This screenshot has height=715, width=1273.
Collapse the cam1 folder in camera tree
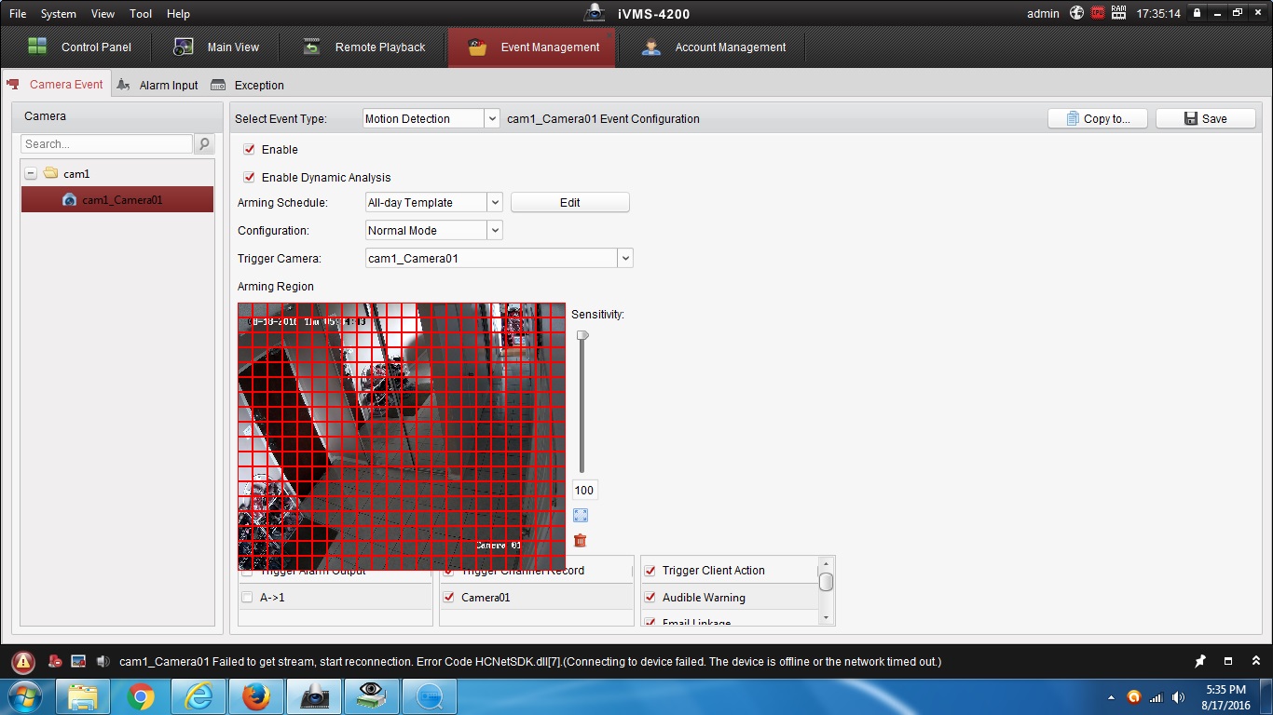tap(31, 174)
